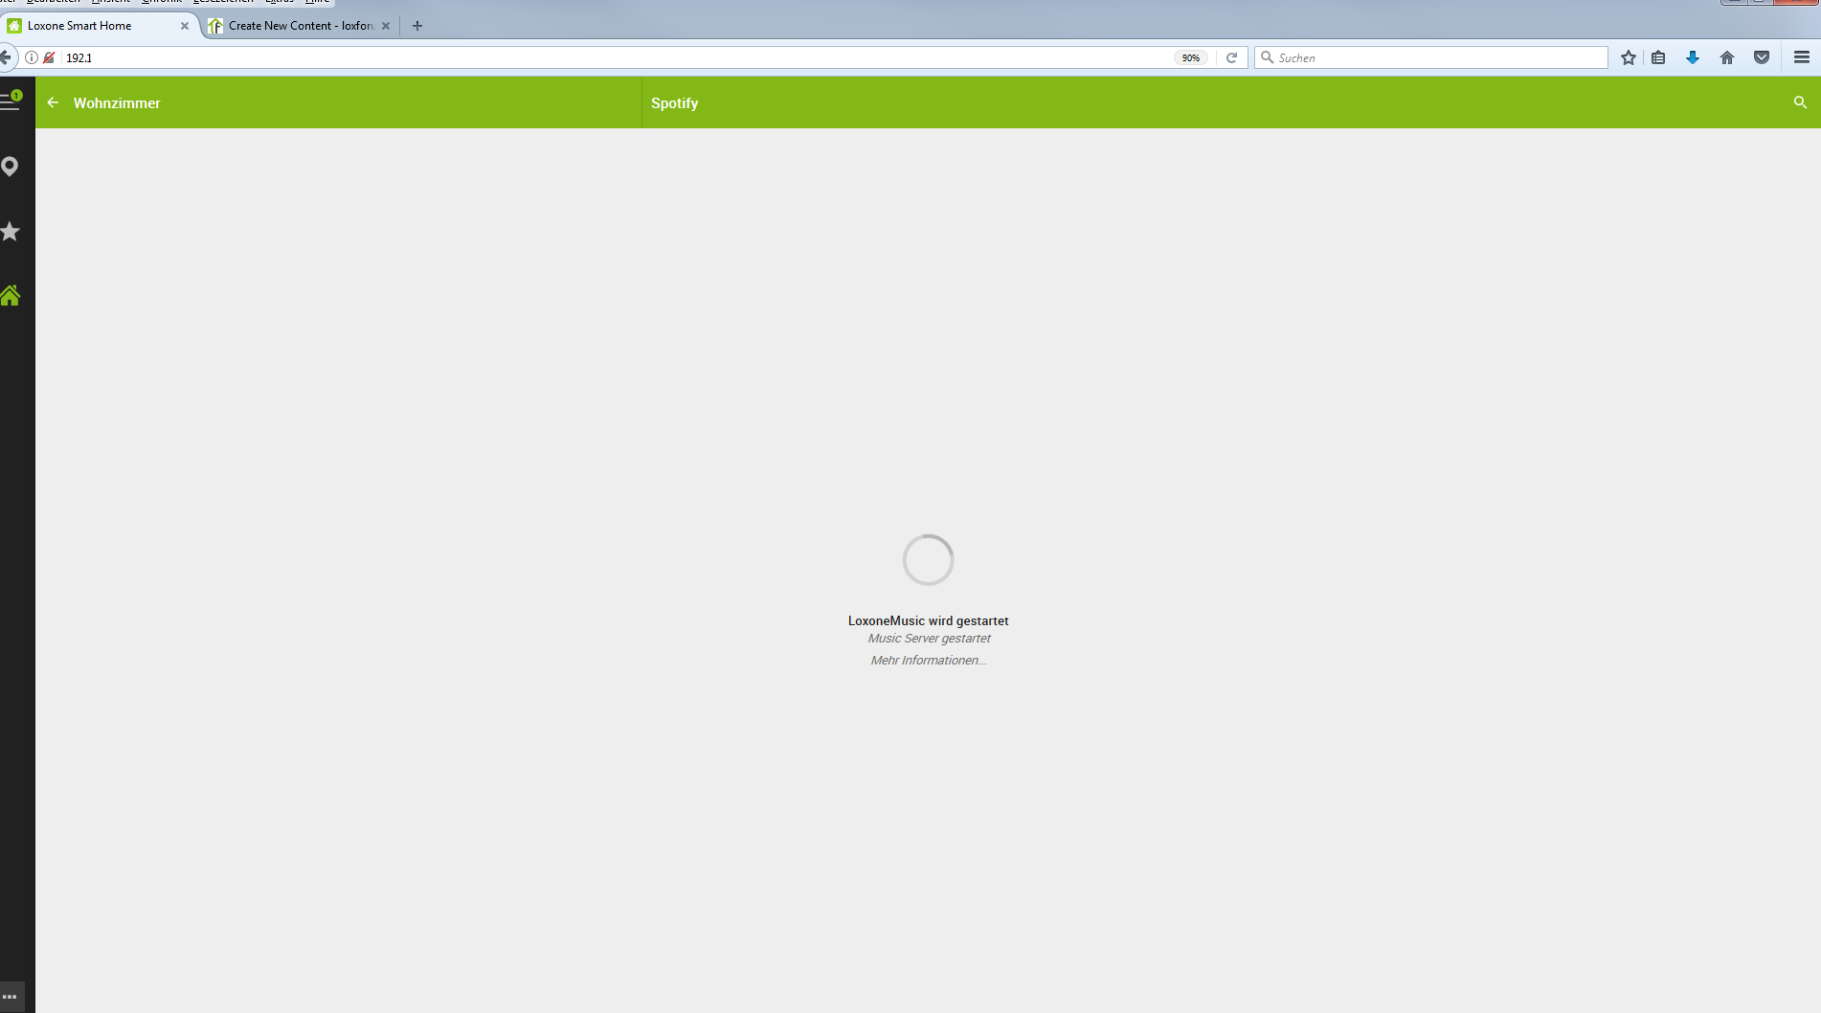1821x1013 pixels.
Task: Navigate back with browser back button
Action: click(6, 57)
